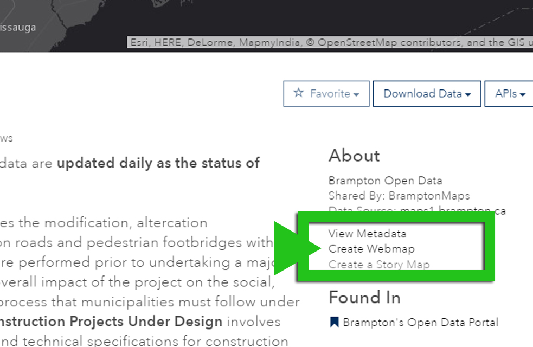Click the Mississauga label on the map
The height and width of the screenshot is (347, 533).
pos(17,27)
